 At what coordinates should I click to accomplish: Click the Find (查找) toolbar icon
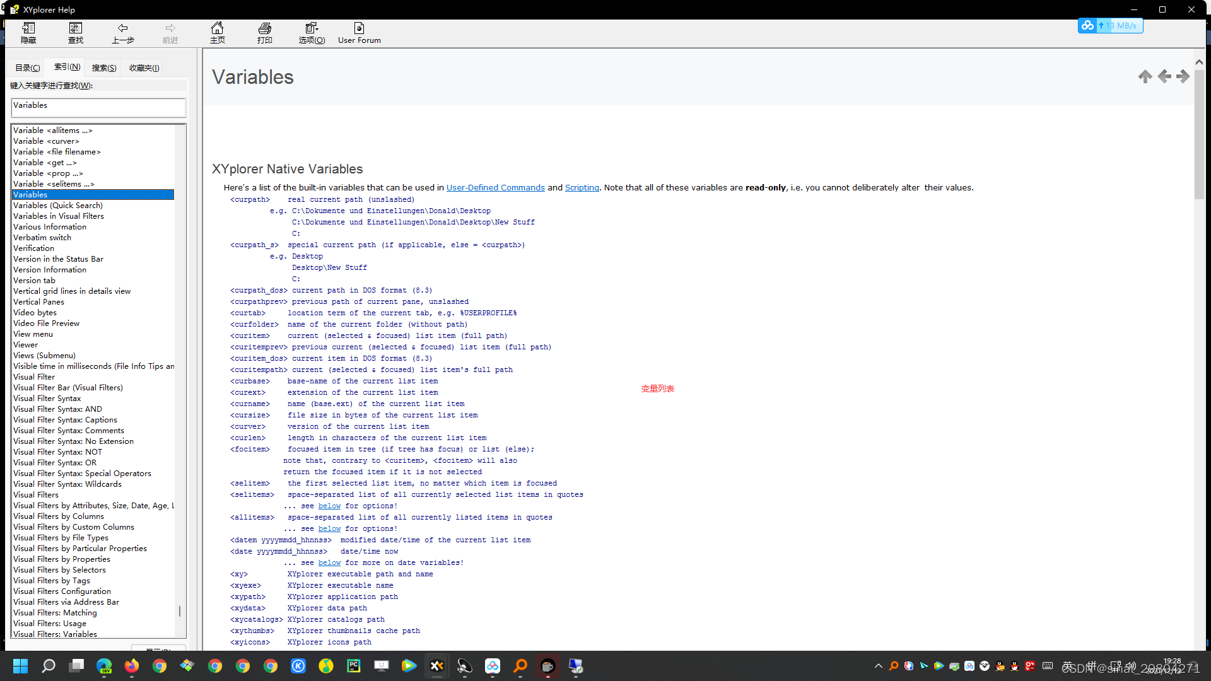tap(76, 33)
